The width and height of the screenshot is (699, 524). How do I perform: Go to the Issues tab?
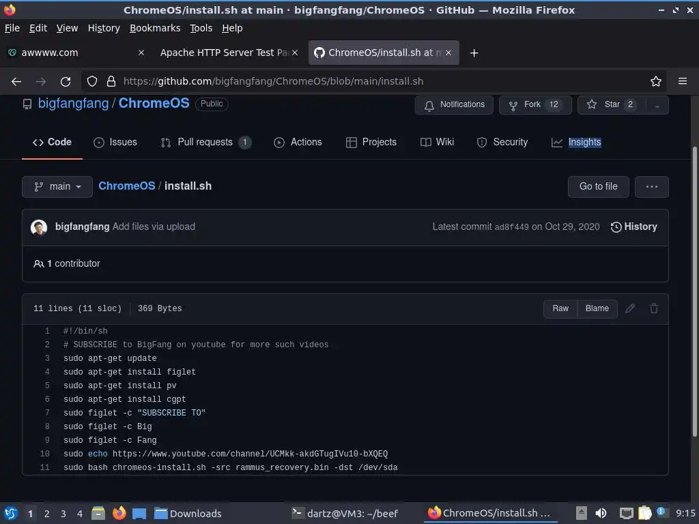pos(115,142)
